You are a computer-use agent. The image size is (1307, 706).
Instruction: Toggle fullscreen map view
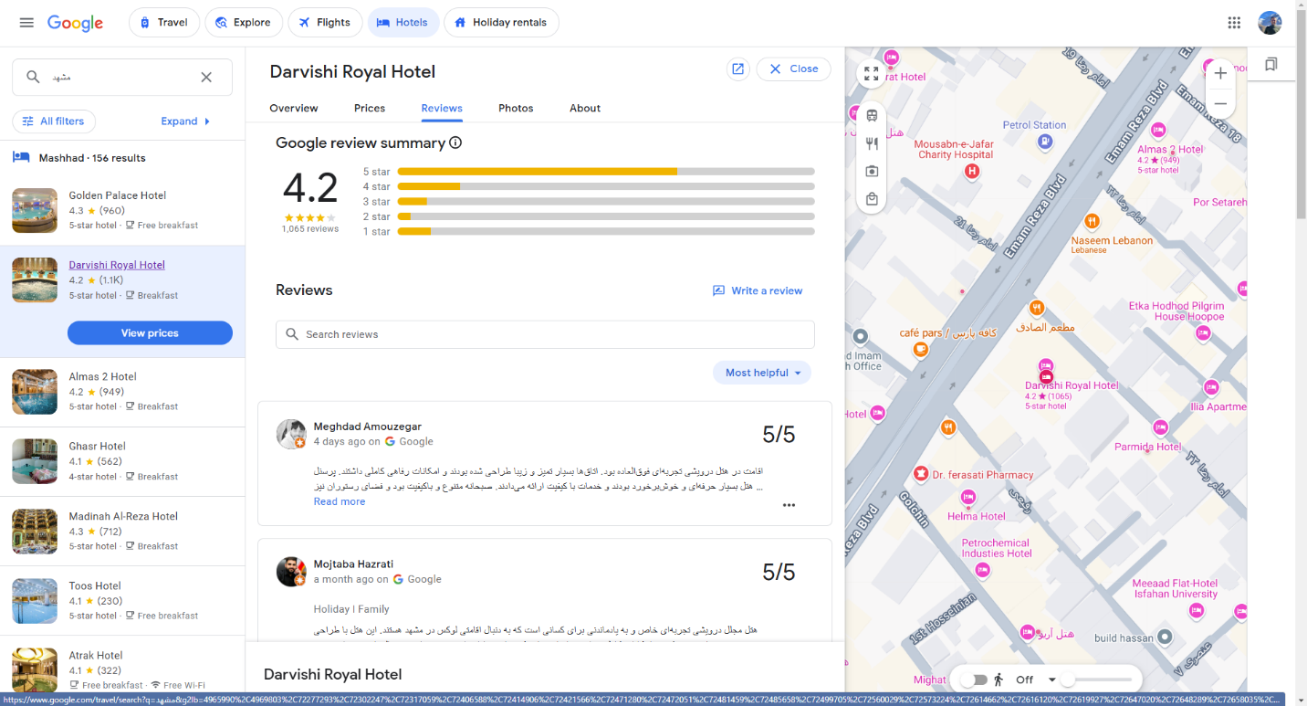[x=871, y=74]
